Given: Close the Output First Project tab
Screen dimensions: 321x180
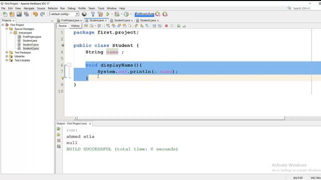Looking at the screenshot, I should [90, 123].
